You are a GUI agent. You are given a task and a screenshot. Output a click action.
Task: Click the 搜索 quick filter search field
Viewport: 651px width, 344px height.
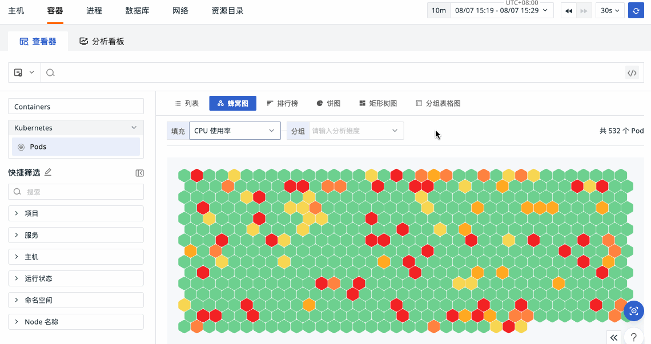[76, 192]
